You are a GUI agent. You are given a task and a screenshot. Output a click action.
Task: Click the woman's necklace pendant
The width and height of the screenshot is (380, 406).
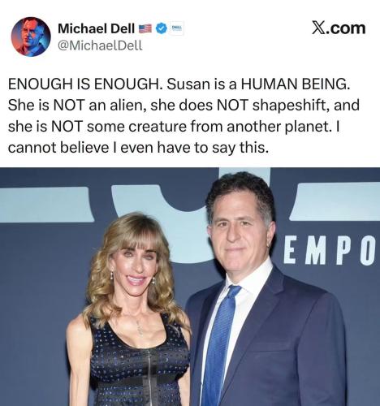[139, 328]
